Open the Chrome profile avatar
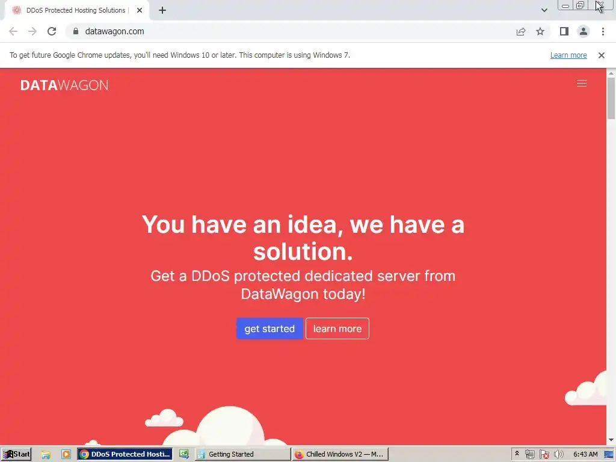Viewport: 616px width, 462px height. (x=584, y=31)
